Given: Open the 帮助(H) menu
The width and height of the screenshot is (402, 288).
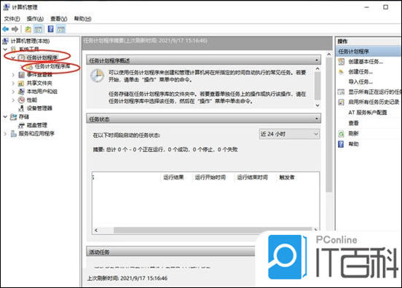Looking at the screenshot, I should pos(82,19).
